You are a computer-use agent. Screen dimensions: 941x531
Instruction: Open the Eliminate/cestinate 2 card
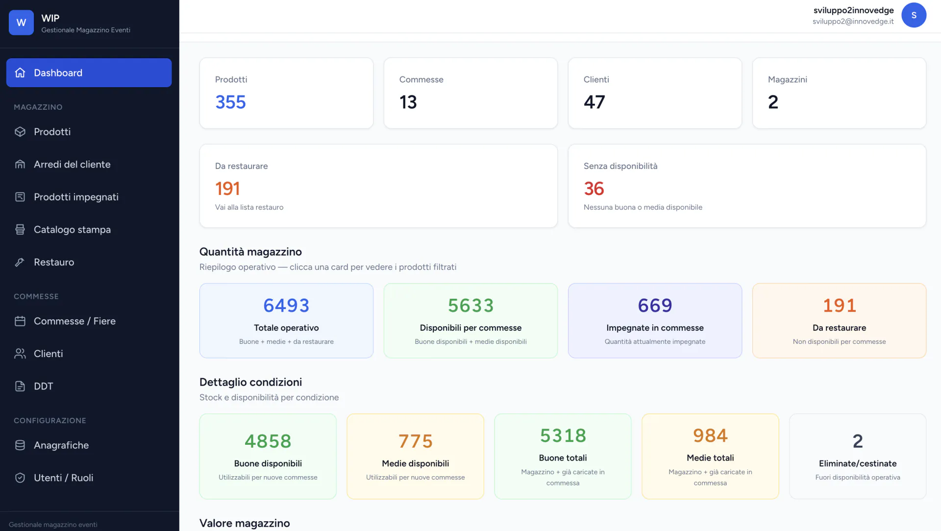(x=858, y=457)
